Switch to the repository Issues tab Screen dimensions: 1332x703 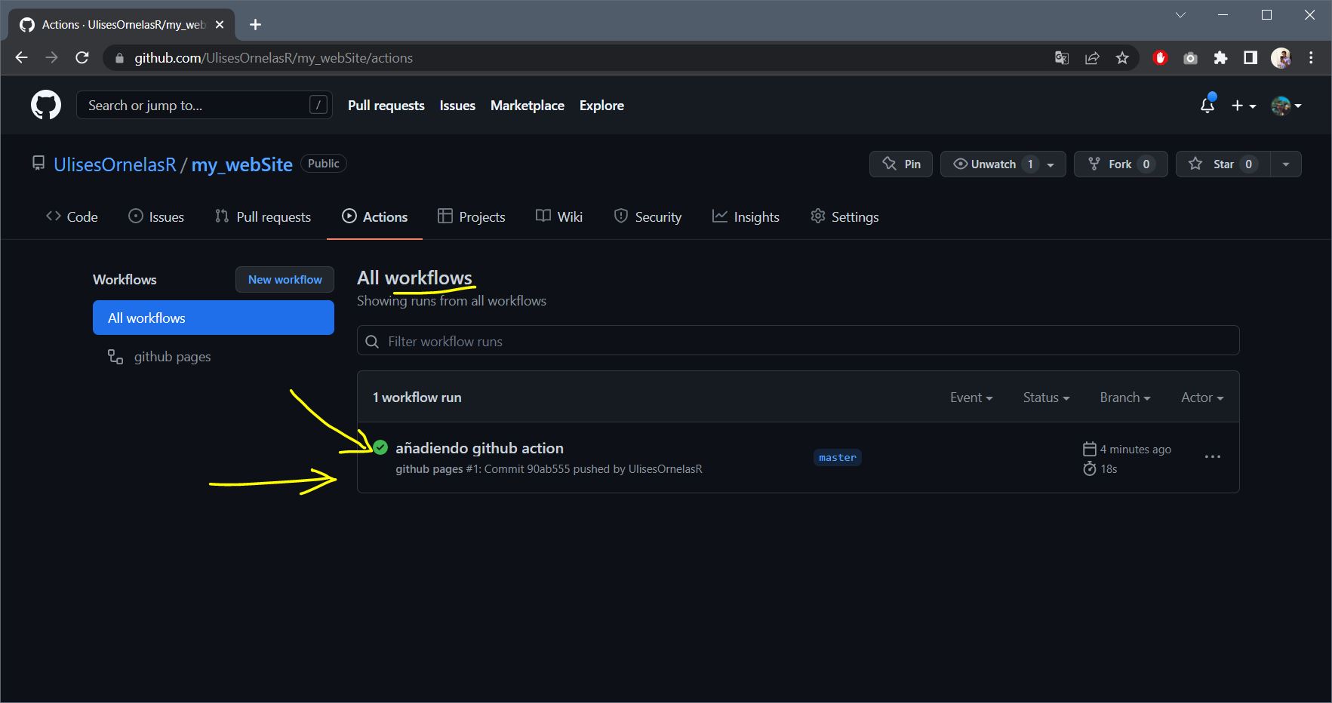click(x=156, y=217)
